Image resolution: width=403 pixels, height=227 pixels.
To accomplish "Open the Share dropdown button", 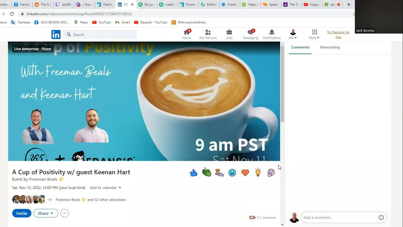I will coord(46,213).
